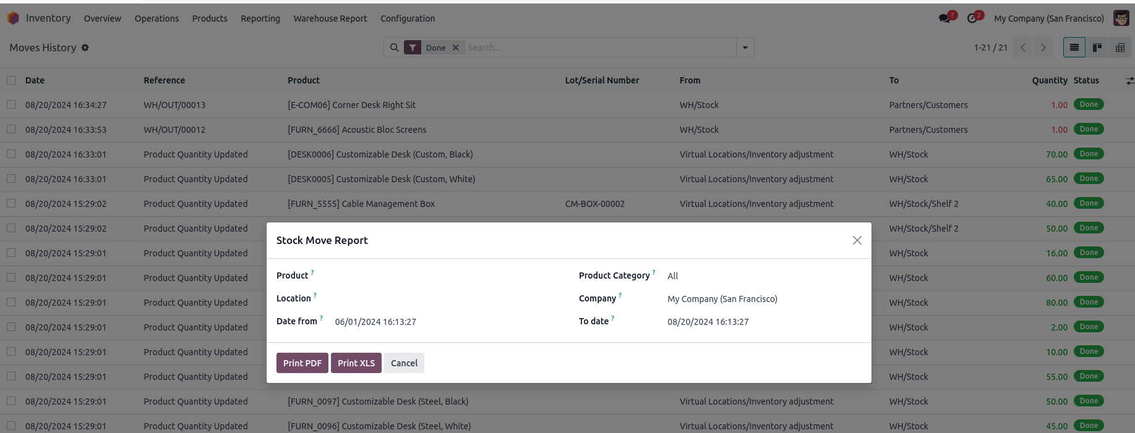Switch to the pivot view
This screenshot has width=1135, height=433.
point(1120,48)
